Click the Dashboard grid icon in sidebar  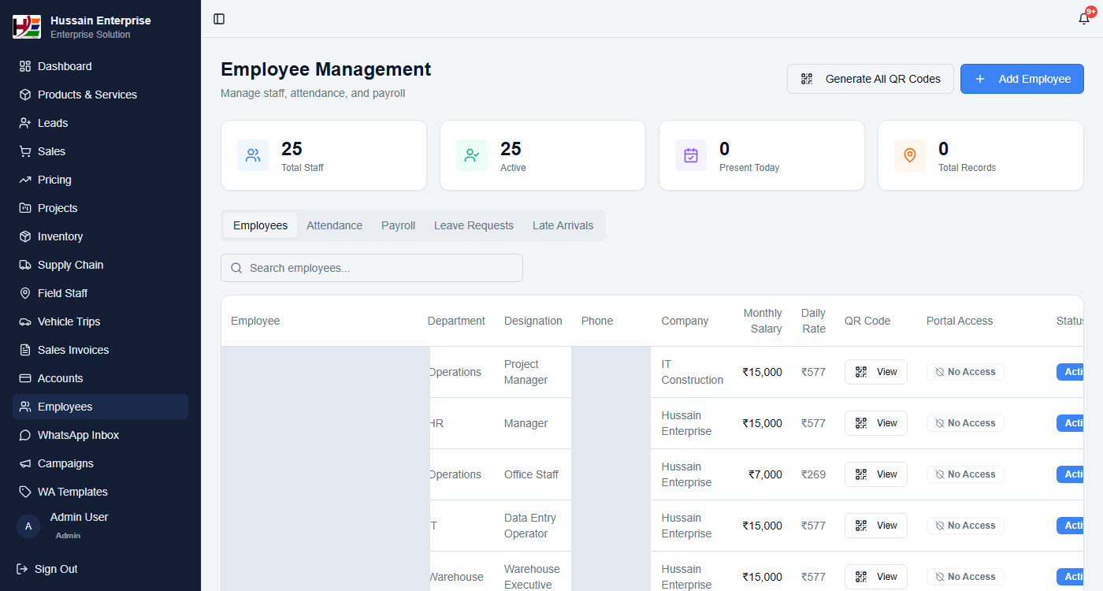(x=25, y=66)
